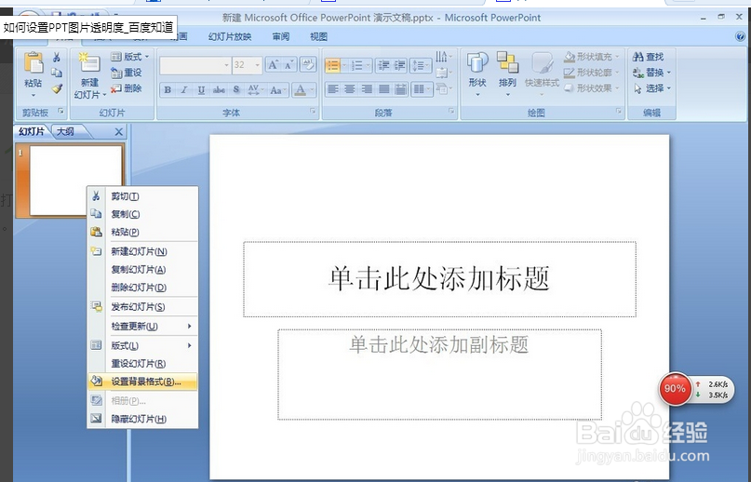
Task: Open the Clipboard pane launcher in 剪贴板 group
Action: 60,111
